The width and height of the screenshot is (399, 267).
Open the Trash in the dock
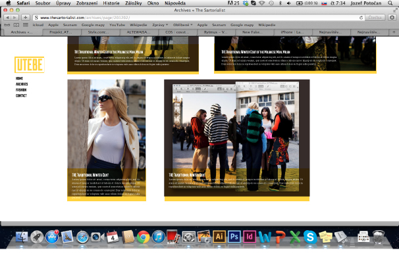(x=378, y=237)
